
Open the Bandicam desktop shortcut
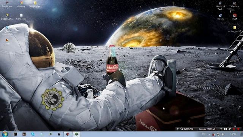pos(7,4)
